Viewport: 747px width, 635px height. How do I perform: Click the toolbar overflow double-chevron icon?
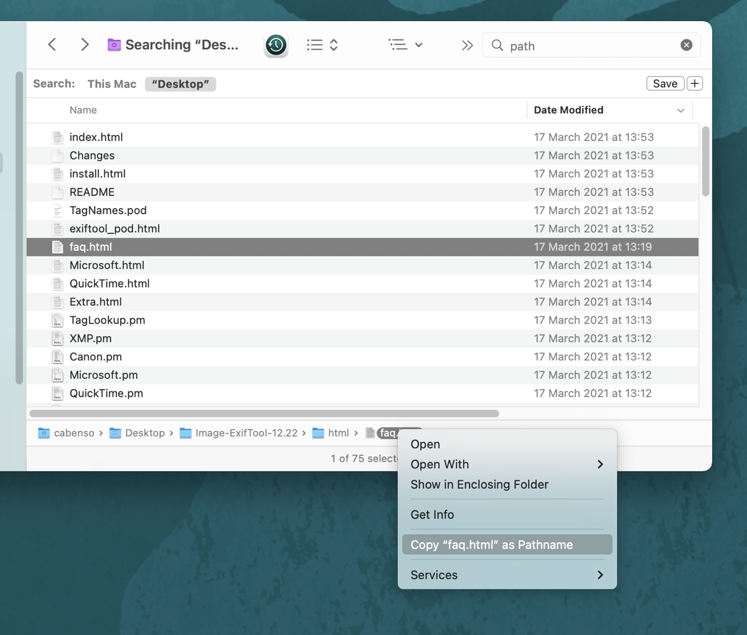(467, 45)
